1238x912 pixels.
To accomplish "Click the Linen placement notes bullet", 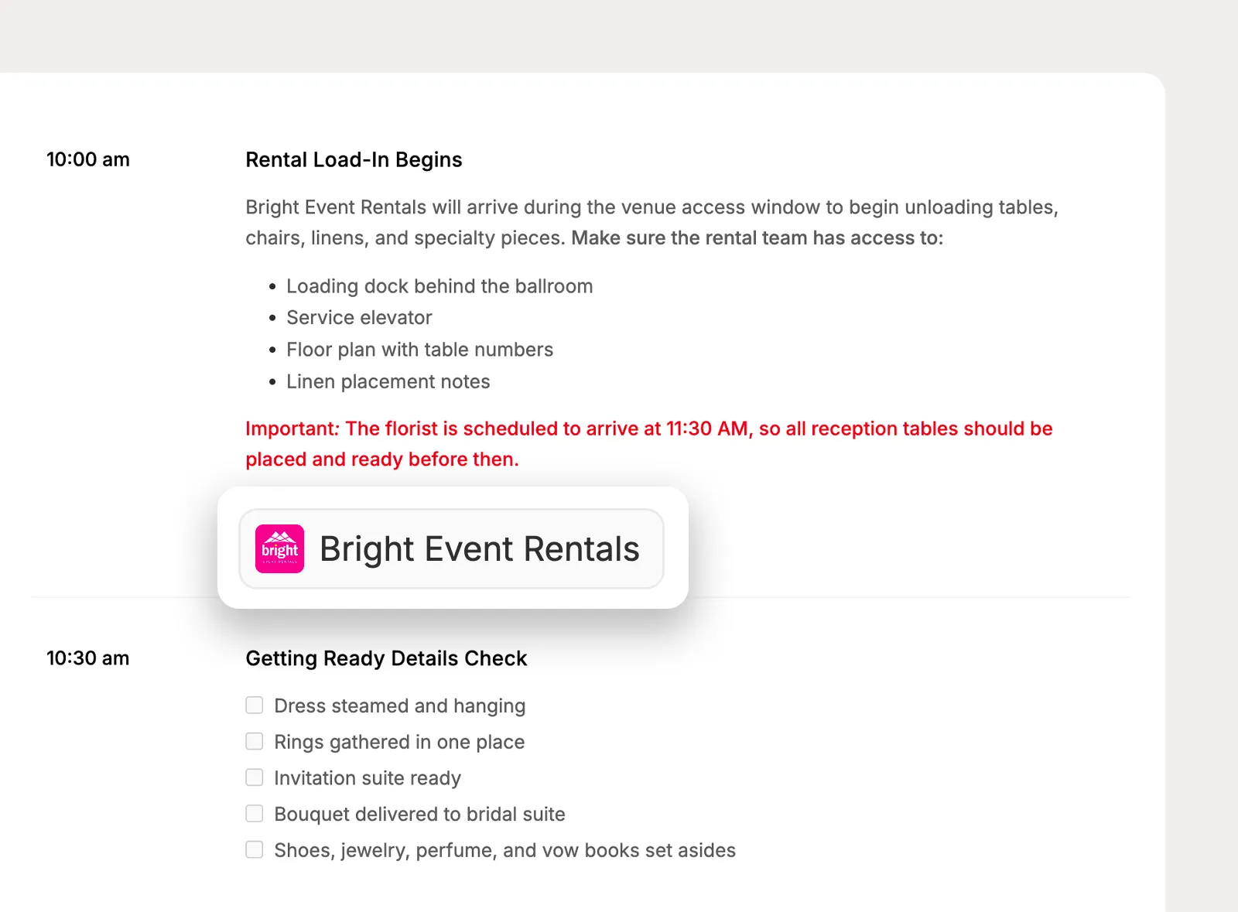I will click(x=388, y=381).
